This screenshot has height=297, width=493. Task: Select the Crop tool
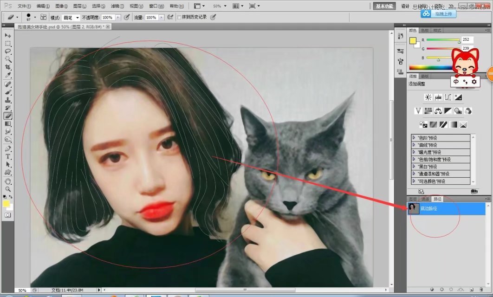coord(8,67)
